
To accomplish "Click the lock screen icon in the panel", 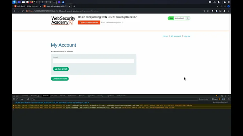I will (225, 2).
